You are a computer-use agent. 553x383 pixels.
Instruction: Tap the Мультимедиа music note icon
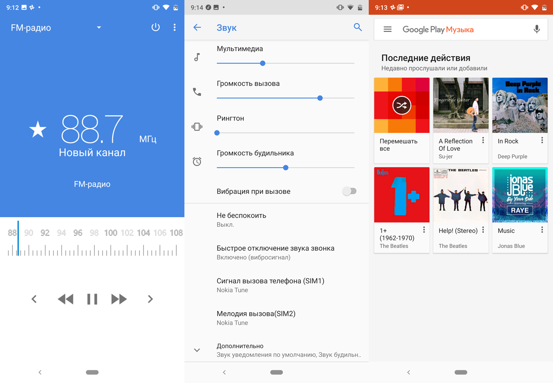click(x=197, y=57)
